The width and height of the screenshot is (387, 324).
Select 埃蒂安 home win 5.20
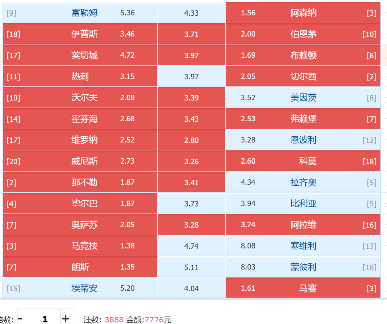[x=80, y=288]
